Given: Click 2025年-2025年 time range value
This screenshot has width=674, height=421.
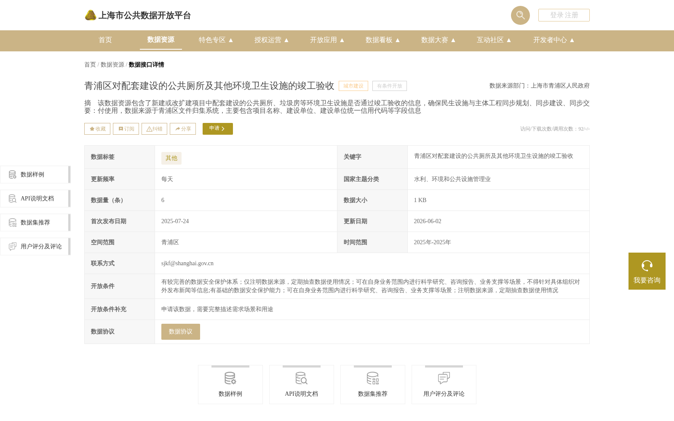Looking at the screenshot, I should [x=432, y=242].
